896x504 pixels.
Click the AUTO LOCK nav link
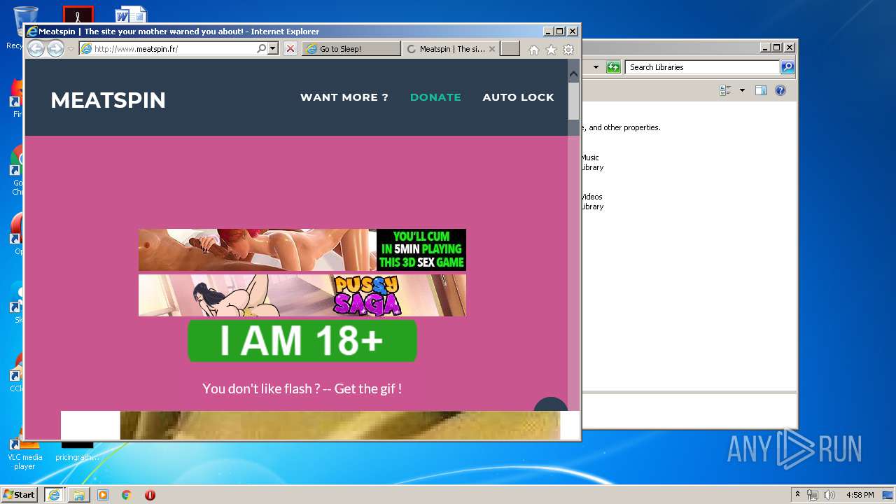518,97
